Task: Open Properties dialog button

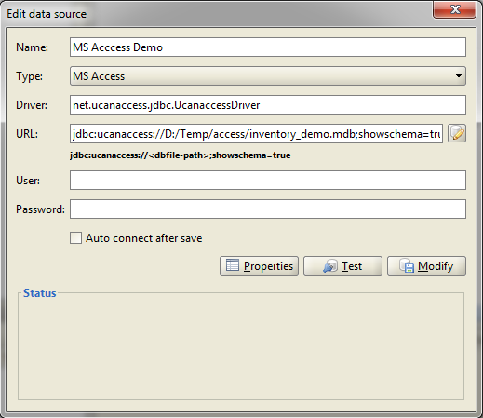Action: (x=259, y=265)
